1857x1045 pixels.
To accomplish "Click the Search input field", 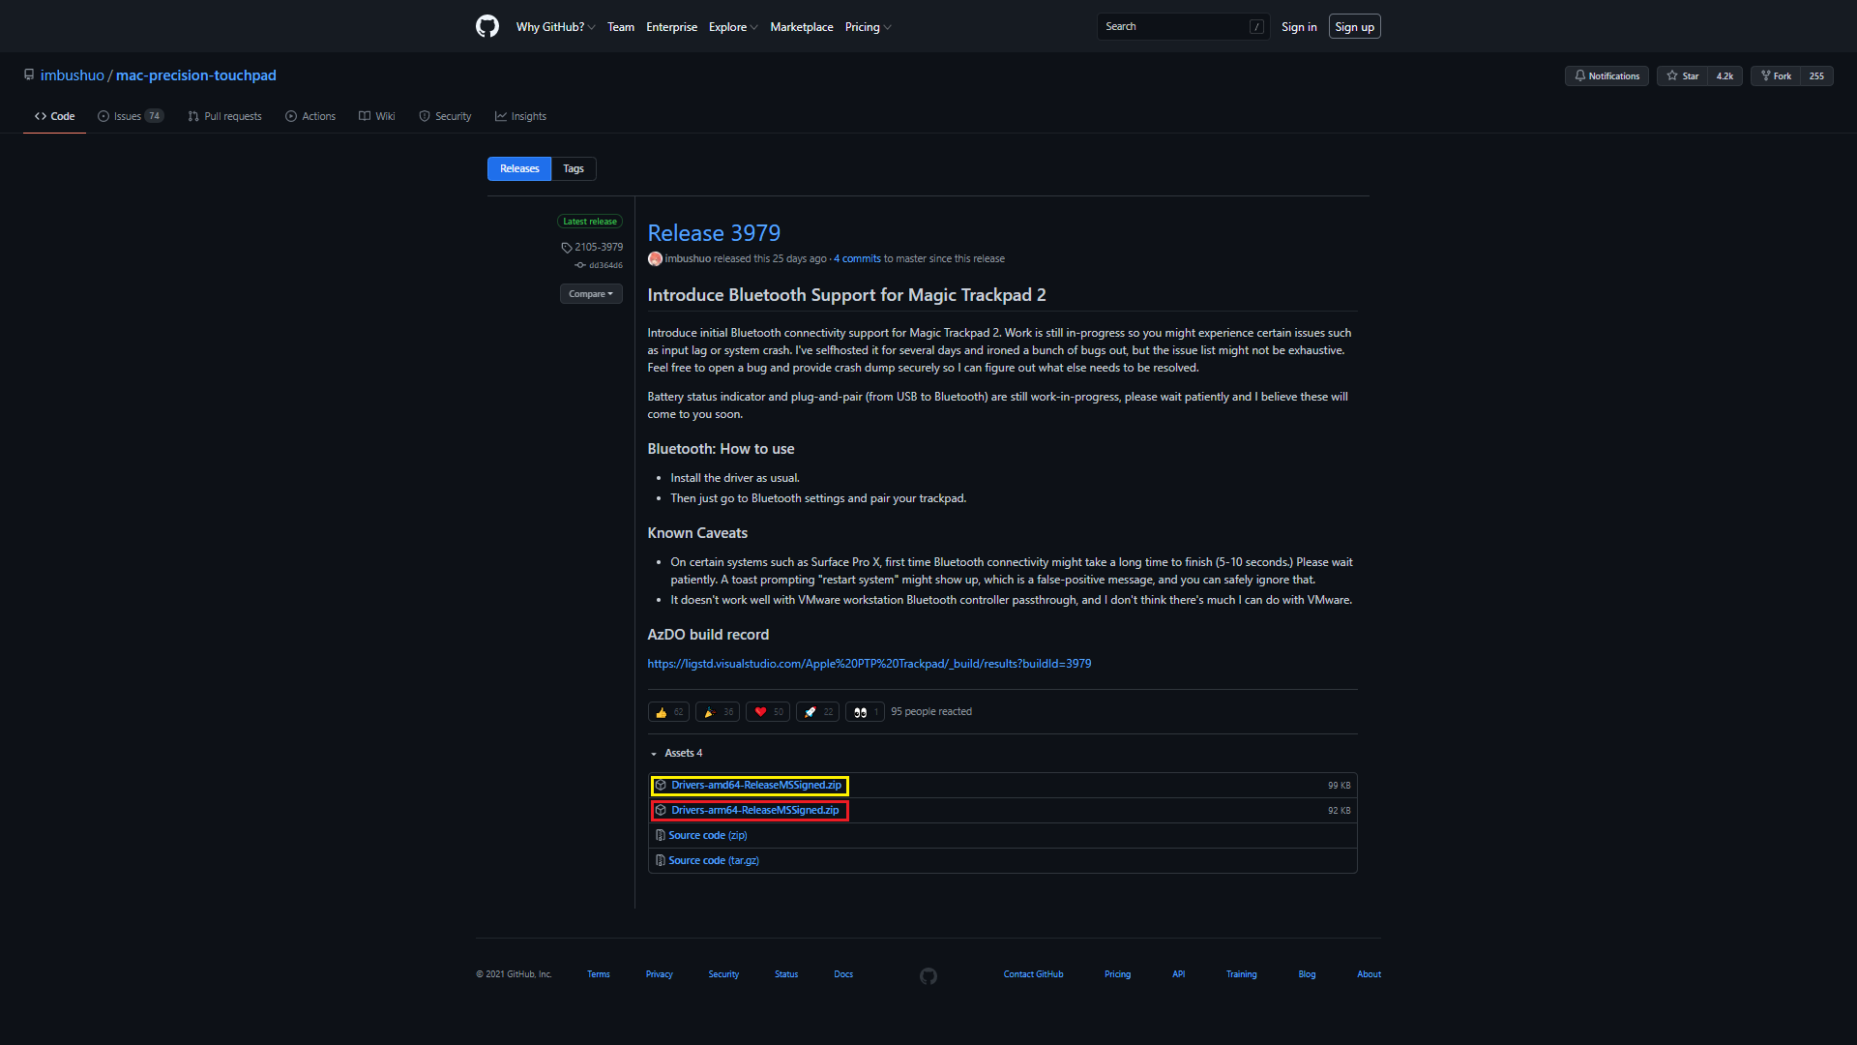I will [x=1175, y=26].
